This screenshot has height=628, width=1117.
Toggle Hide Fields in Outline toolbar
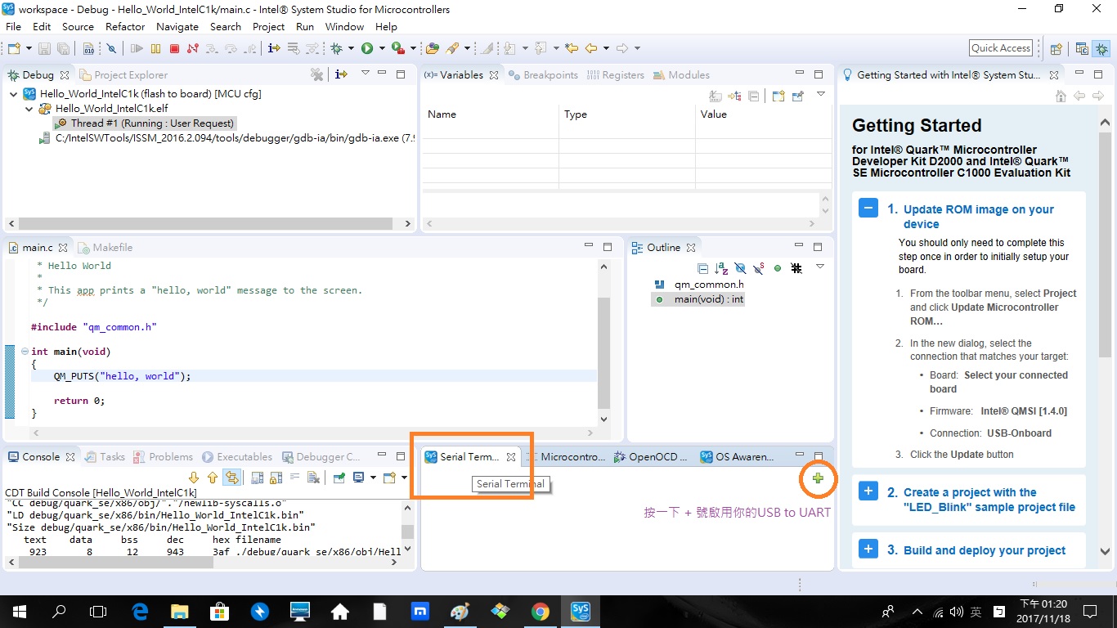pyautogui.click(x=740, y=268)
